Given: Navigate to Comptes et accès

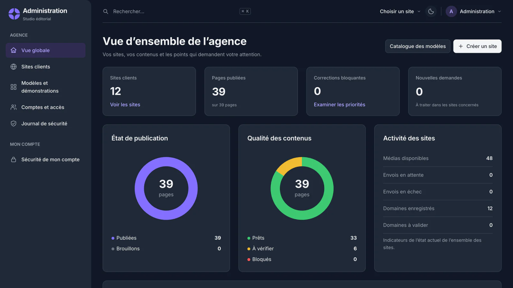Looking at the screenshot, I should click(46, 107).
